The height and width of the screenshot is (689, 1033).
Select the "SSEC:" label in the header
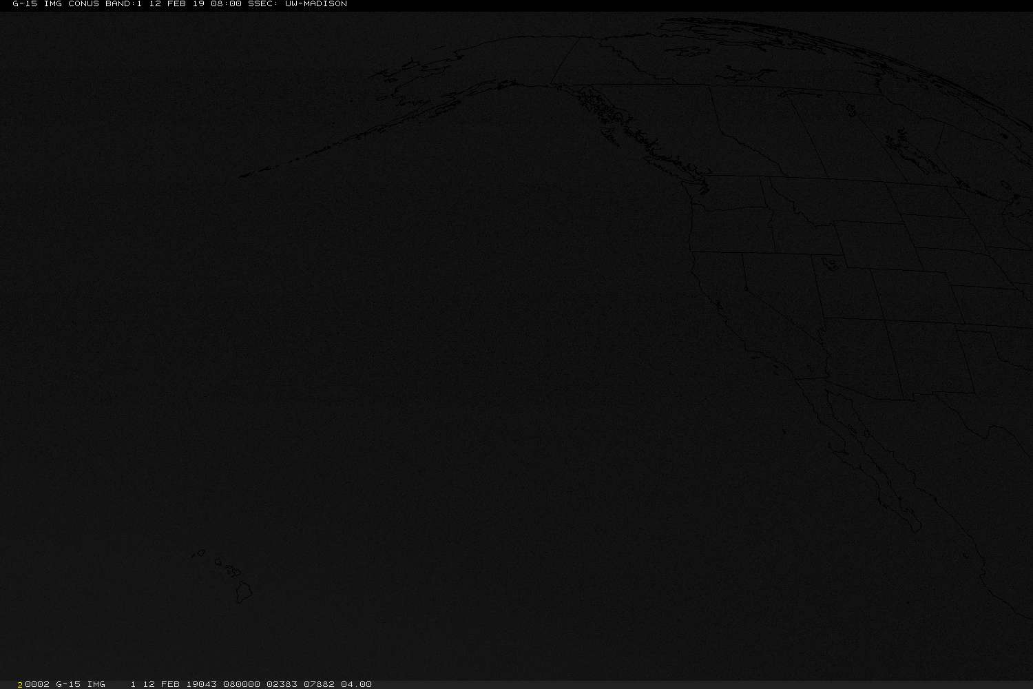(263, 4)
